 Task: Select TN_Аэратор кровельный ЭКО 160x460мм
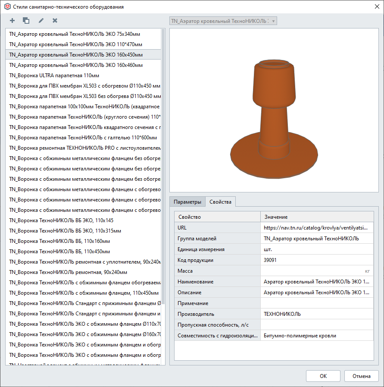click(x=83, y=65)
